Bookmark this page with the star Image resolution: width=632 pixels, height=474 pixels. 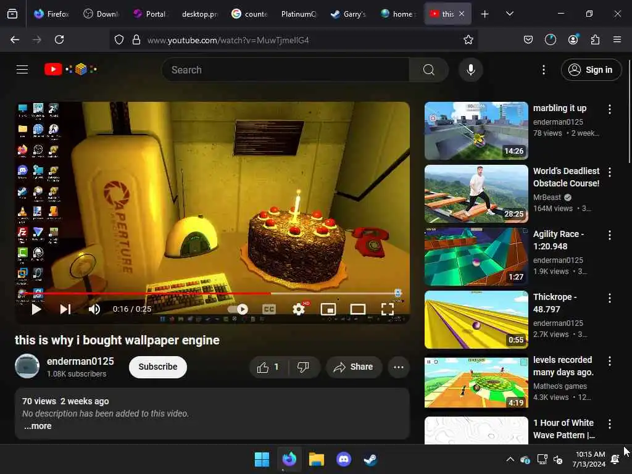pos(468,39)
